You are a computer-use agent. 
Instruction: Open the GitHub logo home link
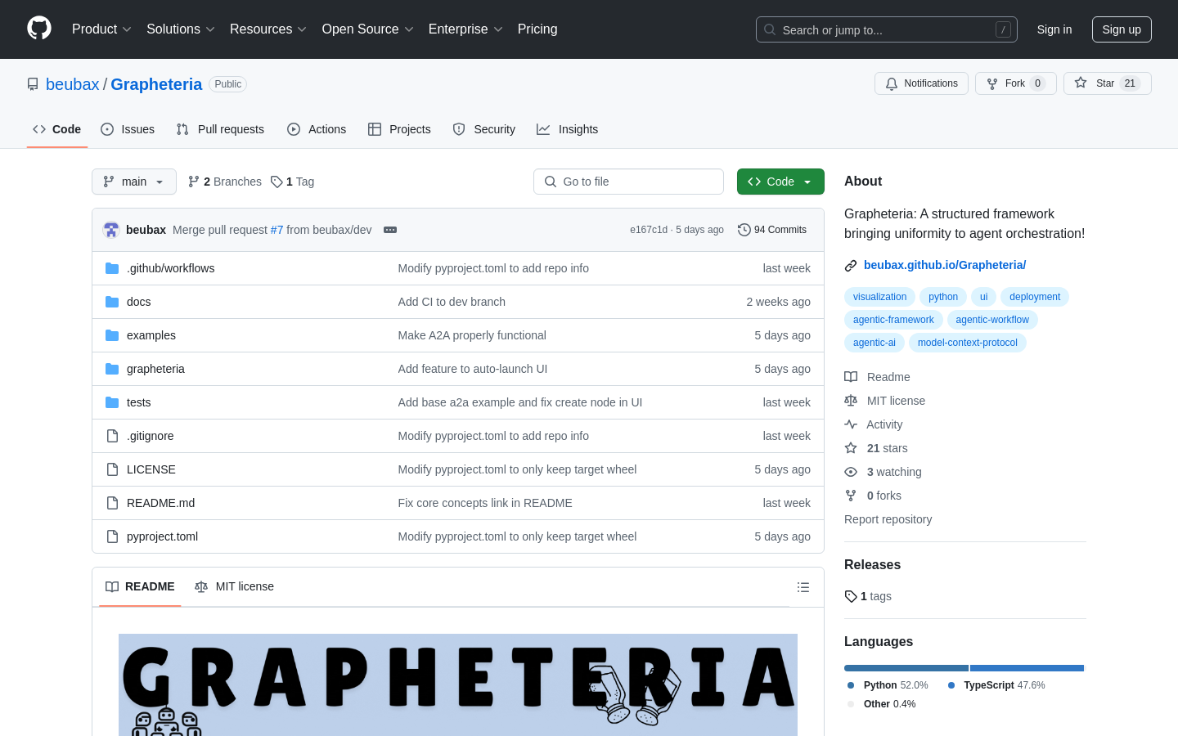pyautogui.click(x=39, y=29)
